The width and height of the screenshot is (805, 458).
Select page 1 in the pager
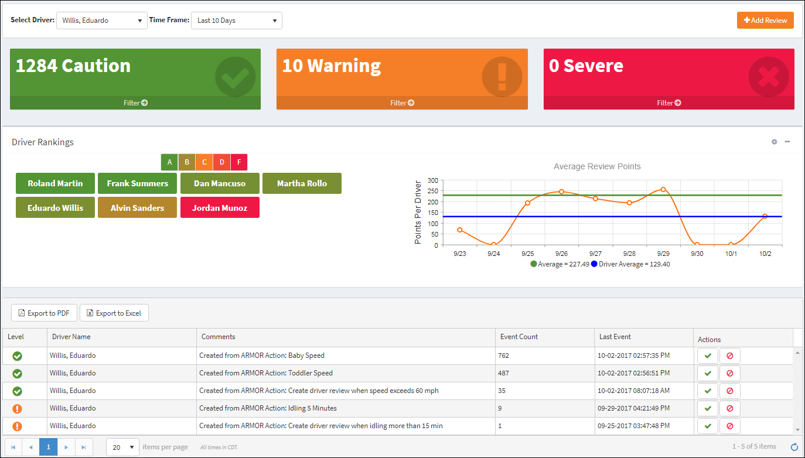tap(49, 447)
